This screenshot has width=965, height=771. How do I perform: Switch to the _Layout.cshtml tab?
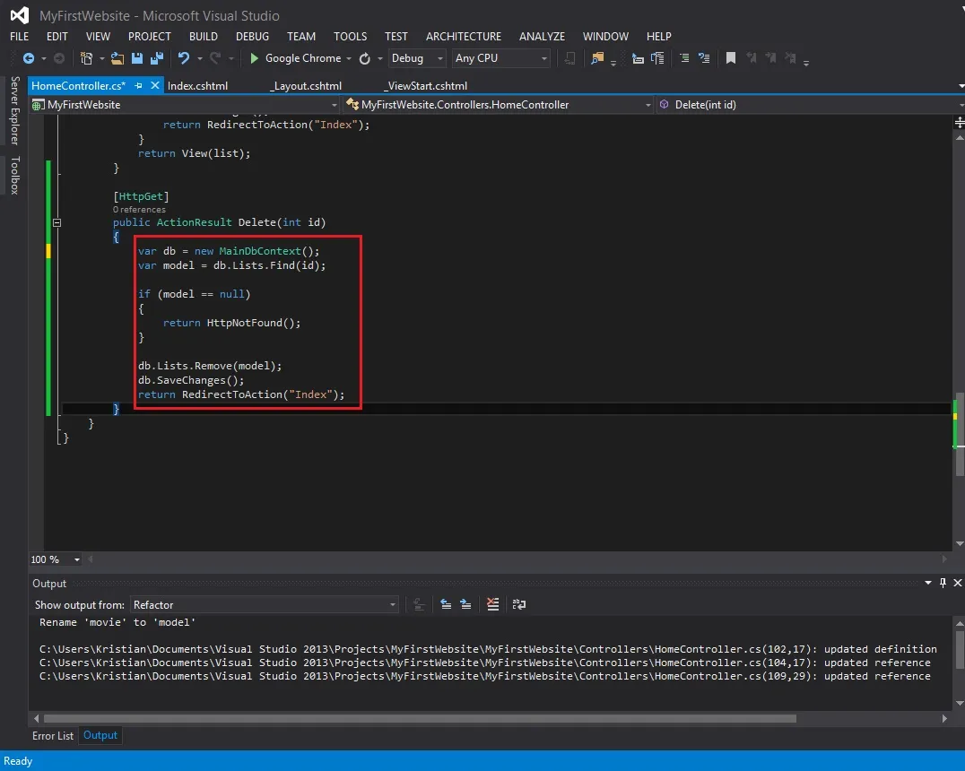click(x=306, y=85)
